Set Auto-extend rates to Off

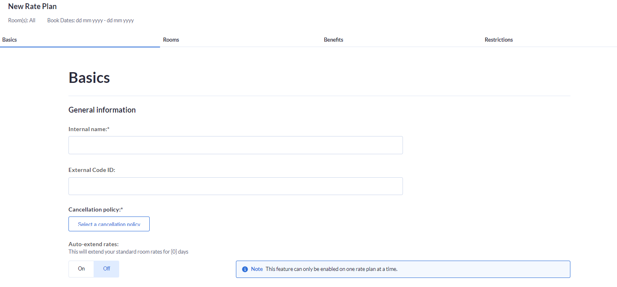point(106,269)
